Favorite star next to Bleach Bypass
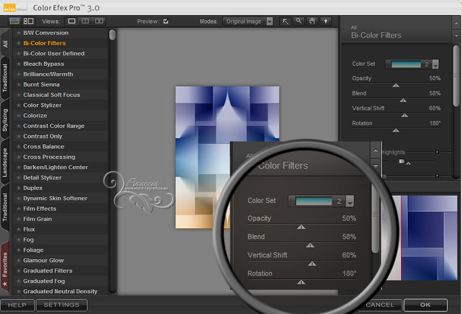The height and width of the screenshot is (314, 462). (x=18, y=64)
